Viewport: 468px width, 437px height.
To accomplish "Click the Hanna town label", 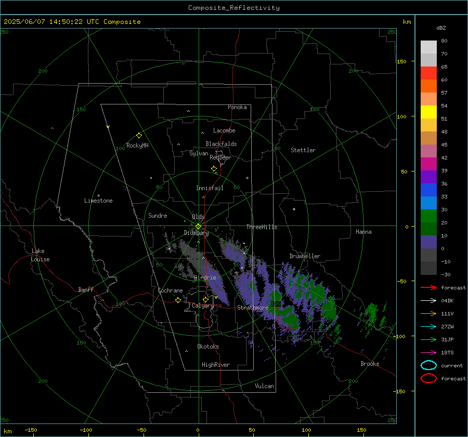I will (363, 232).
